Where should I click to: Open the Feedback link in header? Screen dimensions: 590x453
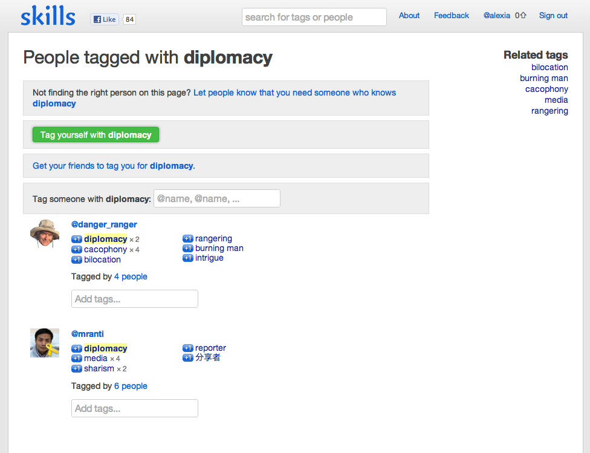452,16
